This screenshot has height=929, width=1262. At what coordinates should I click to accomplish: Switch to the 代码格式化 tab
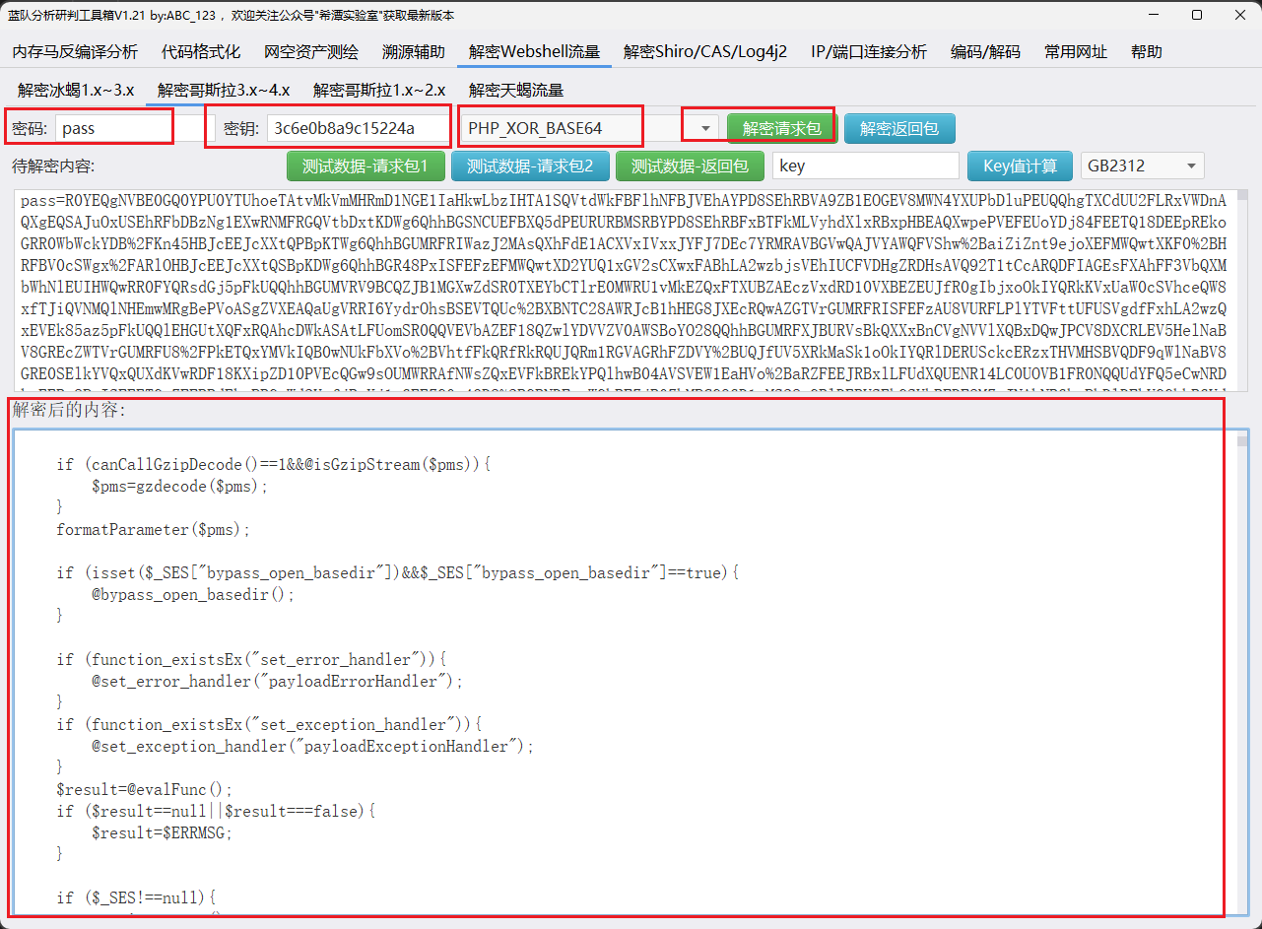(x=201, y=52)
